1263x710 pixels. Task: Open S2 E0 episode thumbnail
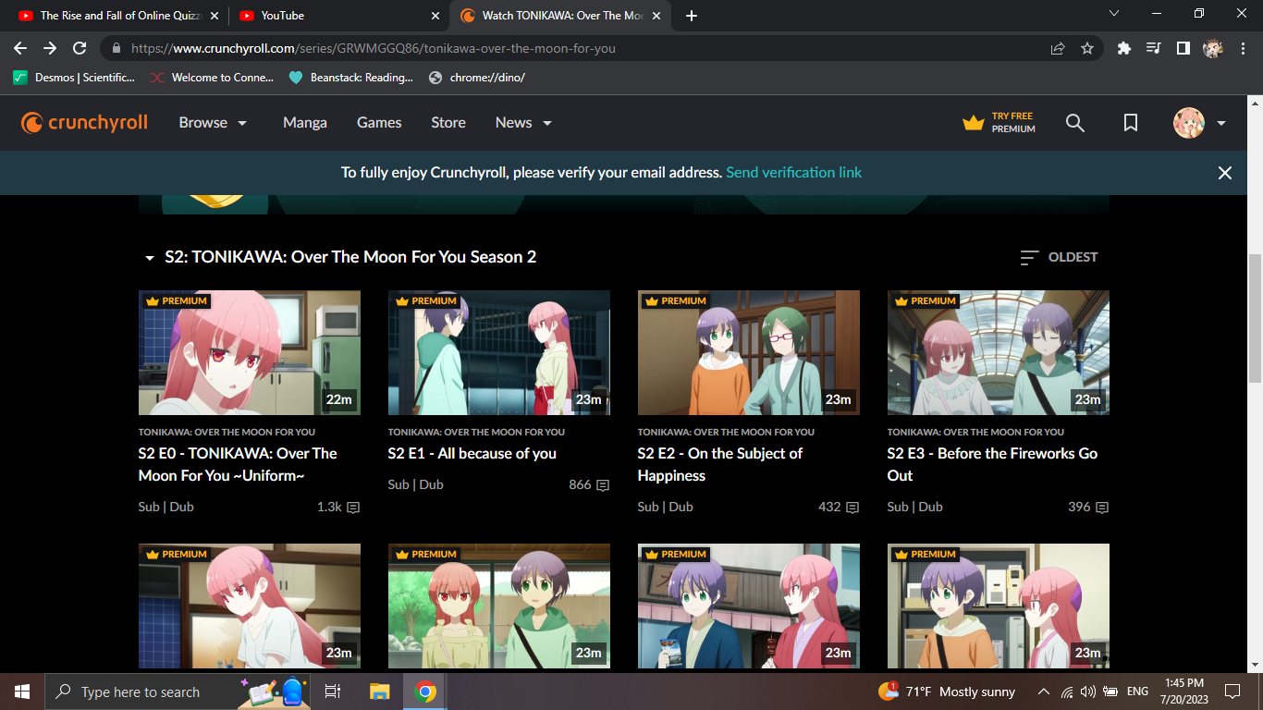pos(250,353)
